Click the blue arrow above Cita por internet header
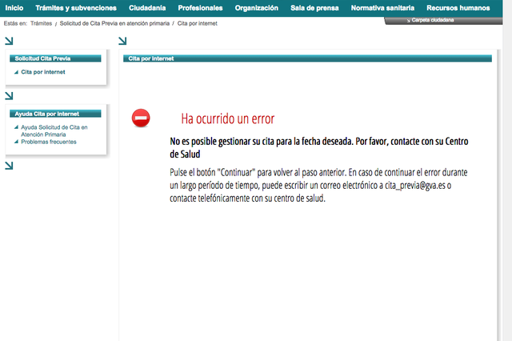512x341 pixels. [x=122, y=40]
